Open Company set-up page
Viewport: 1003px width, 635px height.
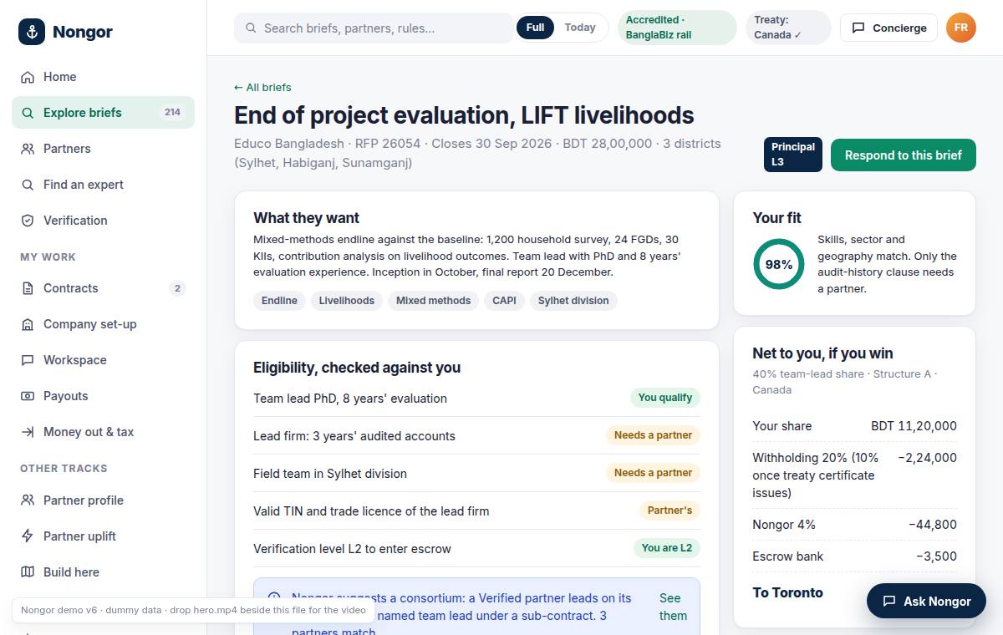[x=103, y=324]
